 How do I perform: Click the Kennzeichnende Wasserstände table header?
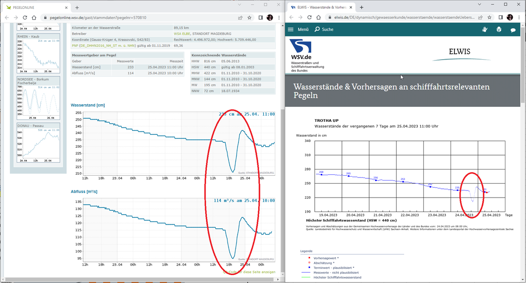click(233, 55)
